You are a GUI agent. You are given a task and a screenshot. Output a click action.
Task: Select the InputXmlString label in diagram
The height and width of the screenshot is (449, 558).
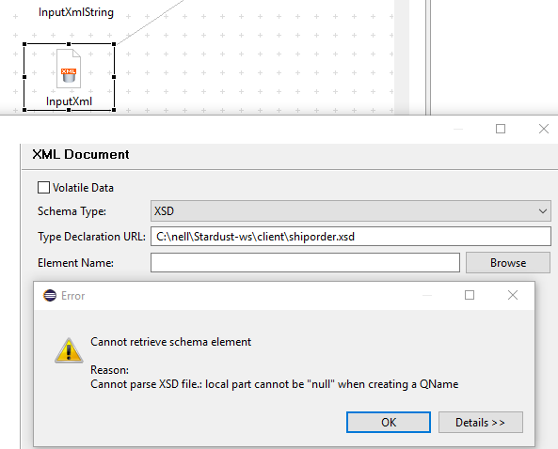pos(76,12)
